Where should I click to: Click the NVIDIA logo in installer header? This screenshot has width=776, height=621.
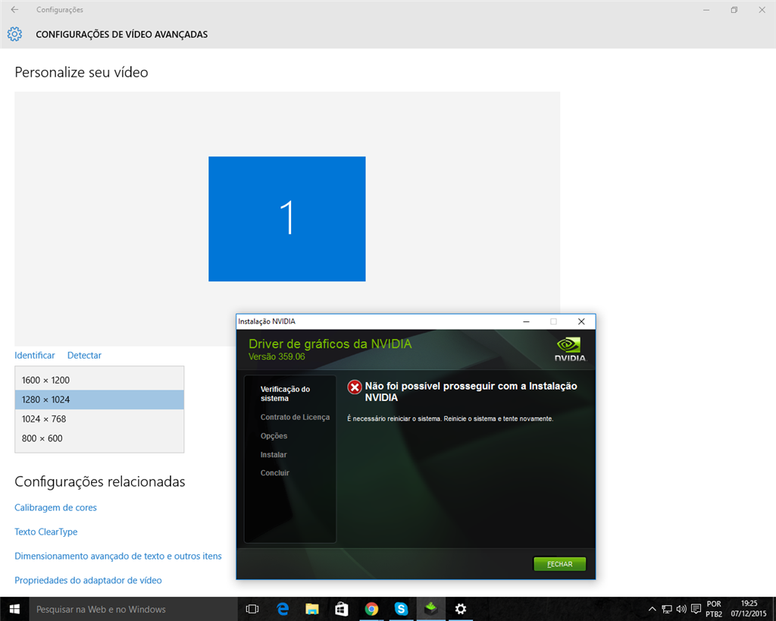(570, 349)
